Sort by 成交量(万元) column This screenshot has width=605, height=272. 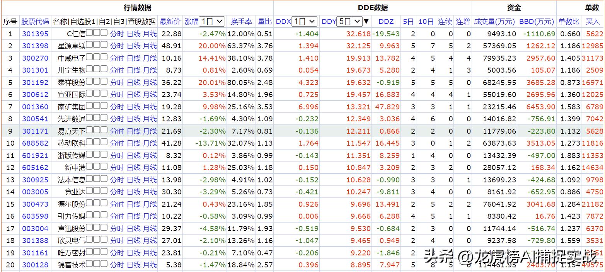tap(494, 22)
